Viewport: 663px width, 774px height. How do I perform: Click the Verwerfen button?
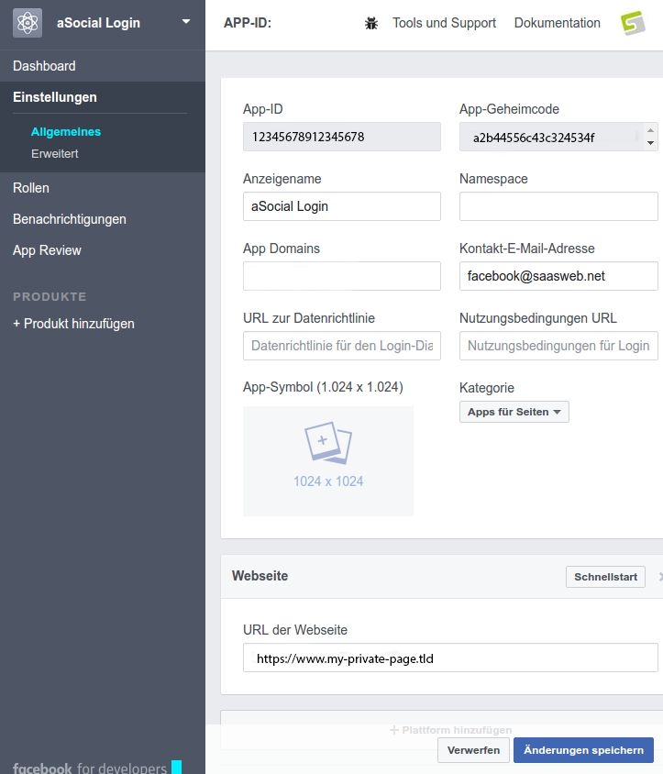[473, 750]
